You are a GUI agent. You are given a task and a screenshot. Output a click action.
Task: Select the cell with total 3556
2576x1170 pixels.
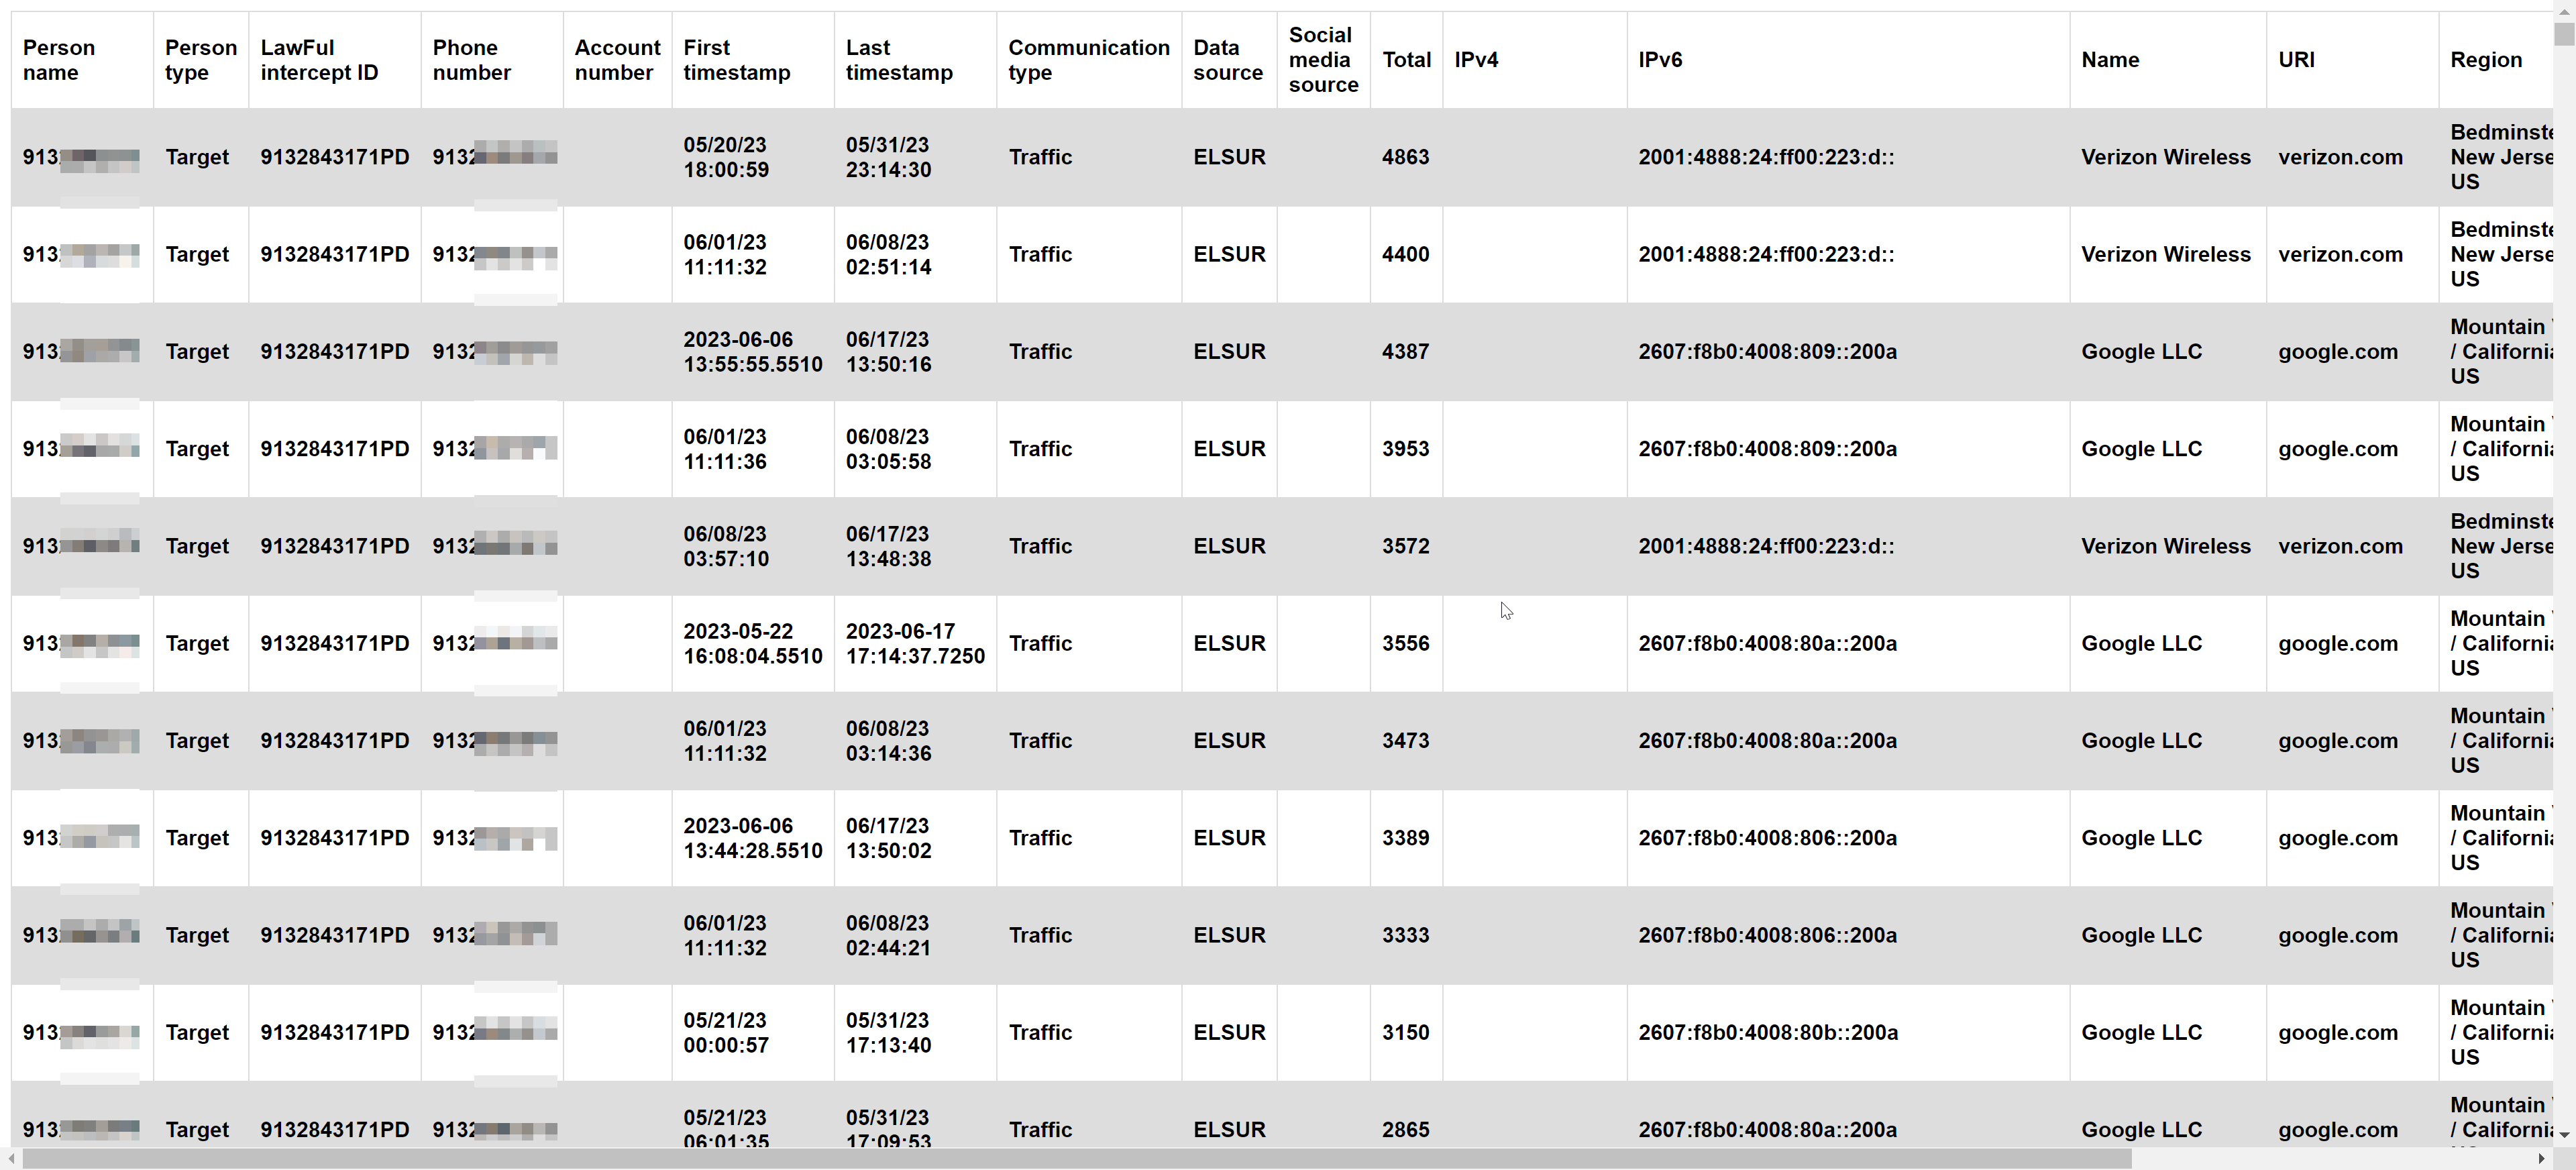[x=1405, y=643]
